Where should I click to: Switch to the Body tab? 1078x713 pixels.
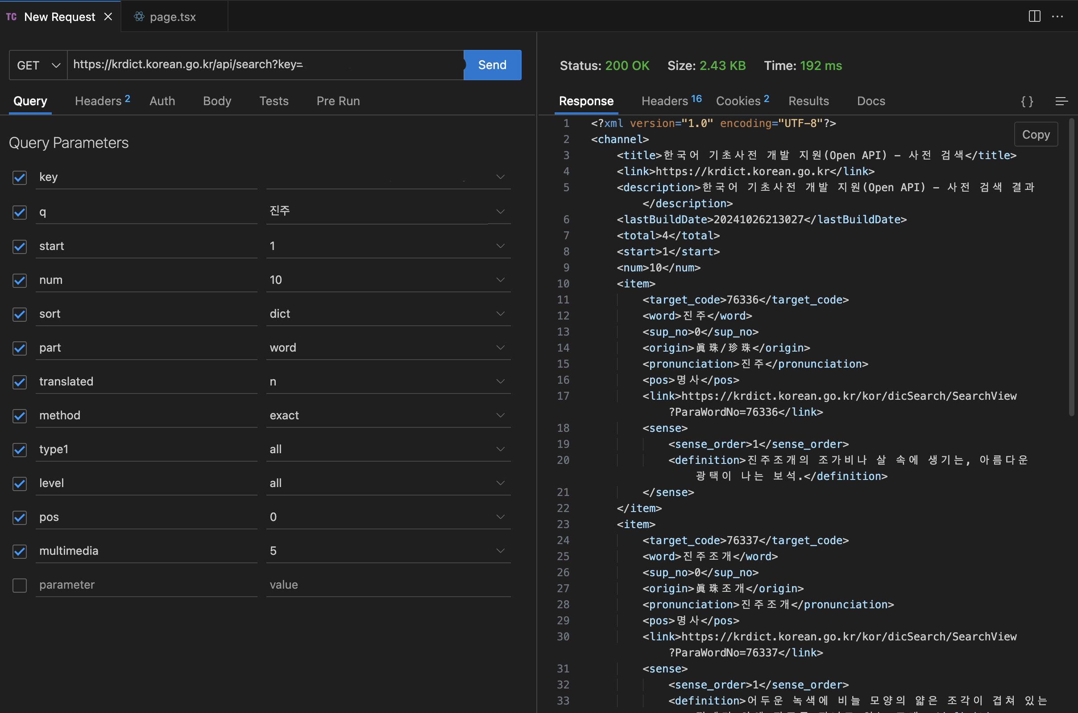[x=217, y=101]
